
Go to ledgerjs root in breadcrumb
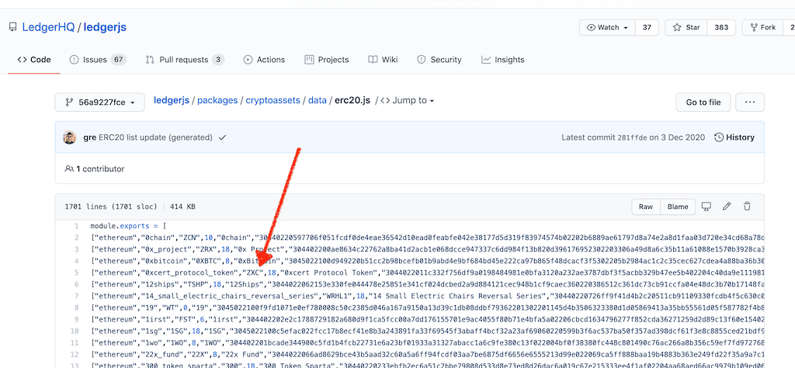[x=172, y=100]
